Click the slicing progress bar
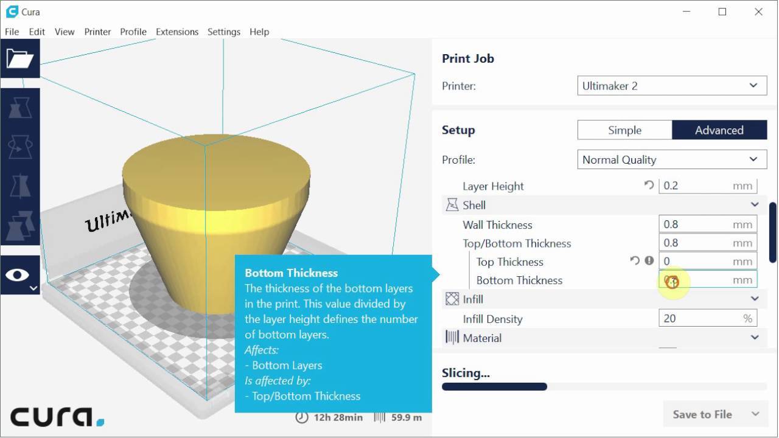Screen dimensions: 779x438 click(604, 386)
